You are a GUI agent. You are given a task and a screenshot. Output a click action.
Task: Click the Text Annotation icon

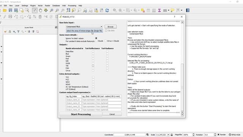coord(178,10)
